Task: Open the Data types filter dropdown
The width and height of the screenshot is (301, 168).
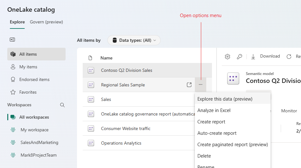Action: (x=134, y=40)
